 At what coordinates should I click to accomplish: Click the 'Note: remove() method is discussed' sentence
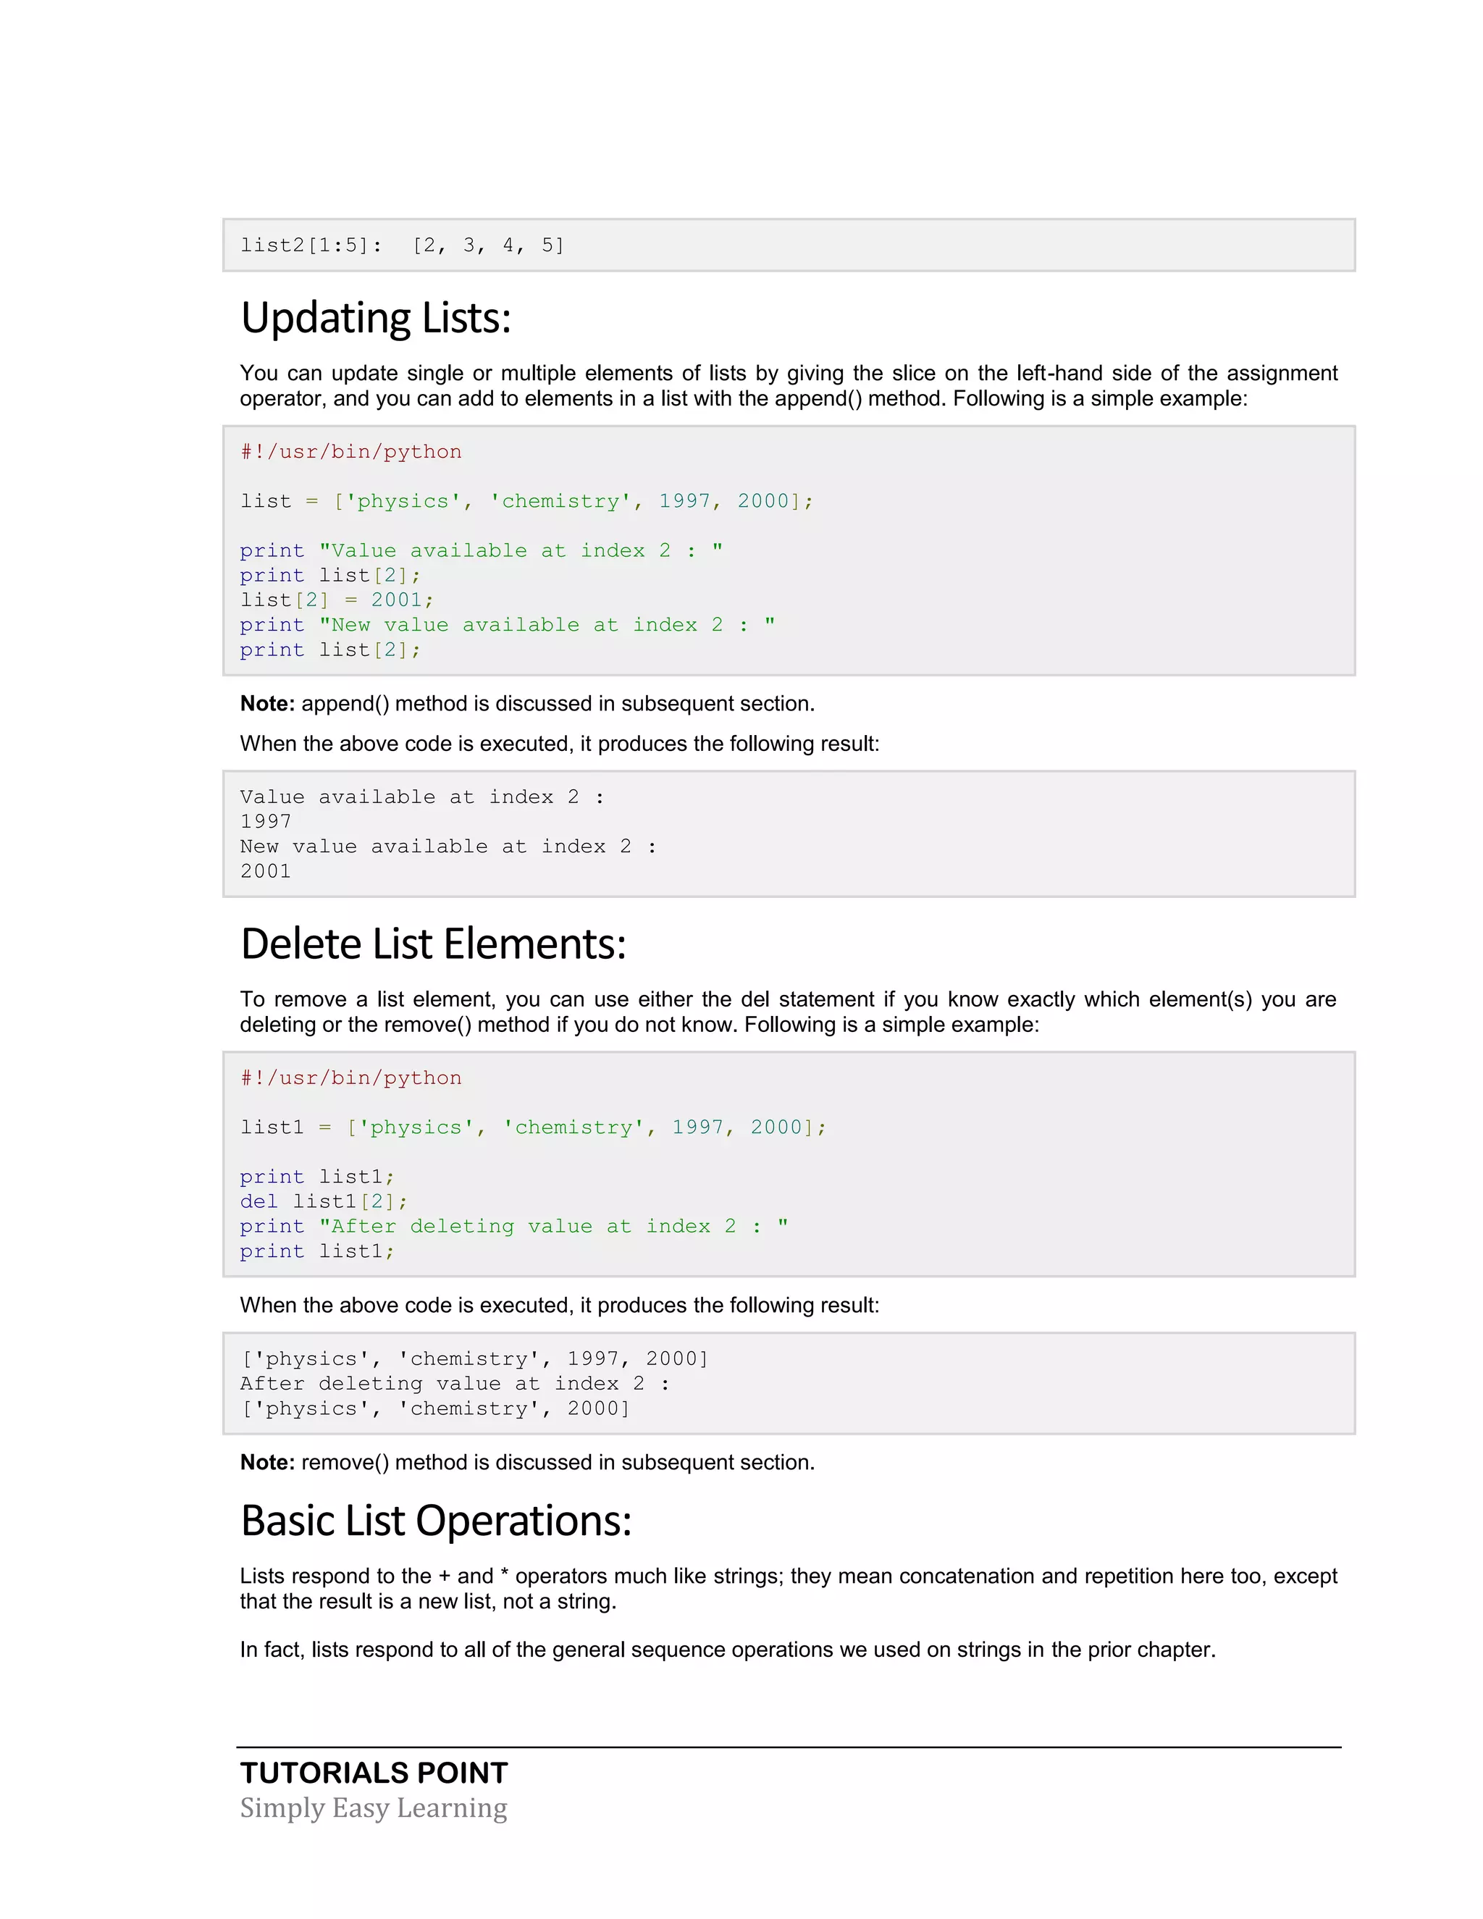click(x=527, y=1462)
